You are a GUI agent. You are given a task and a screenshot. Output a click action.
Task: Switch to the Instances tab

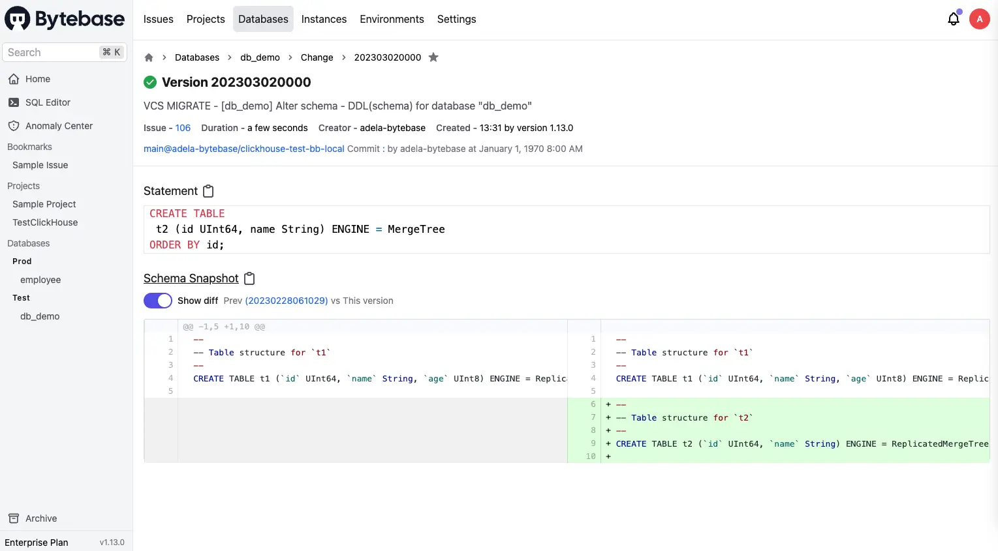(x=324, y=19)
